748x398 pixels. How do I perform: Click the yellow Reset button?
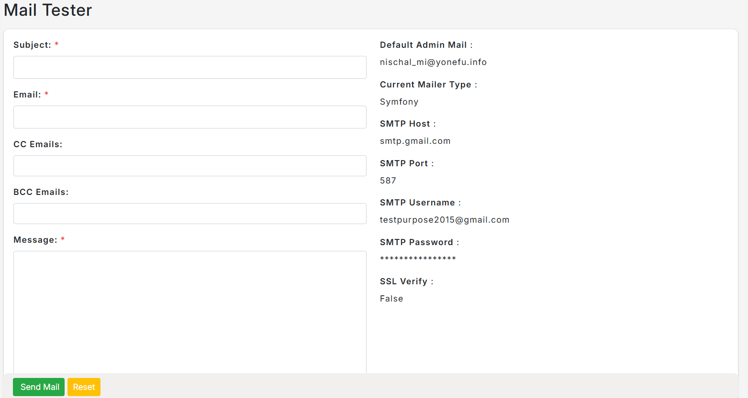click(x=84, y=387)
